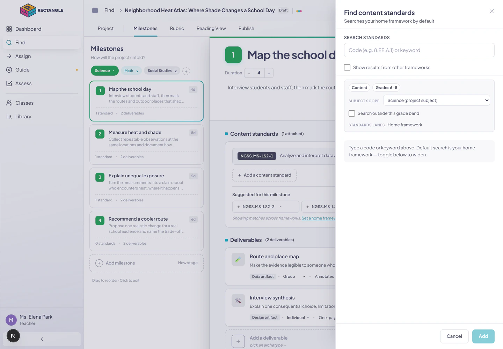This screenshot has width=503, height=349.
Task: Click Add a content standard
Action: [x=264, y=175]
